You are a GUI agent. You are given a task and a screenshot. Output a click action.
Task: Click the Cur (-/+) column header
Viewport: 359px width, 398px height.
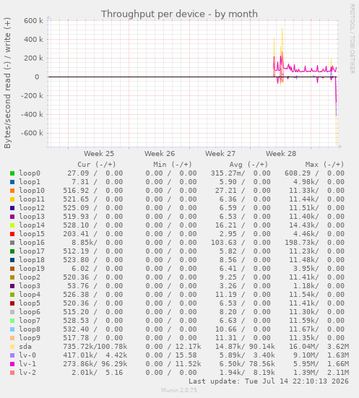97,165
